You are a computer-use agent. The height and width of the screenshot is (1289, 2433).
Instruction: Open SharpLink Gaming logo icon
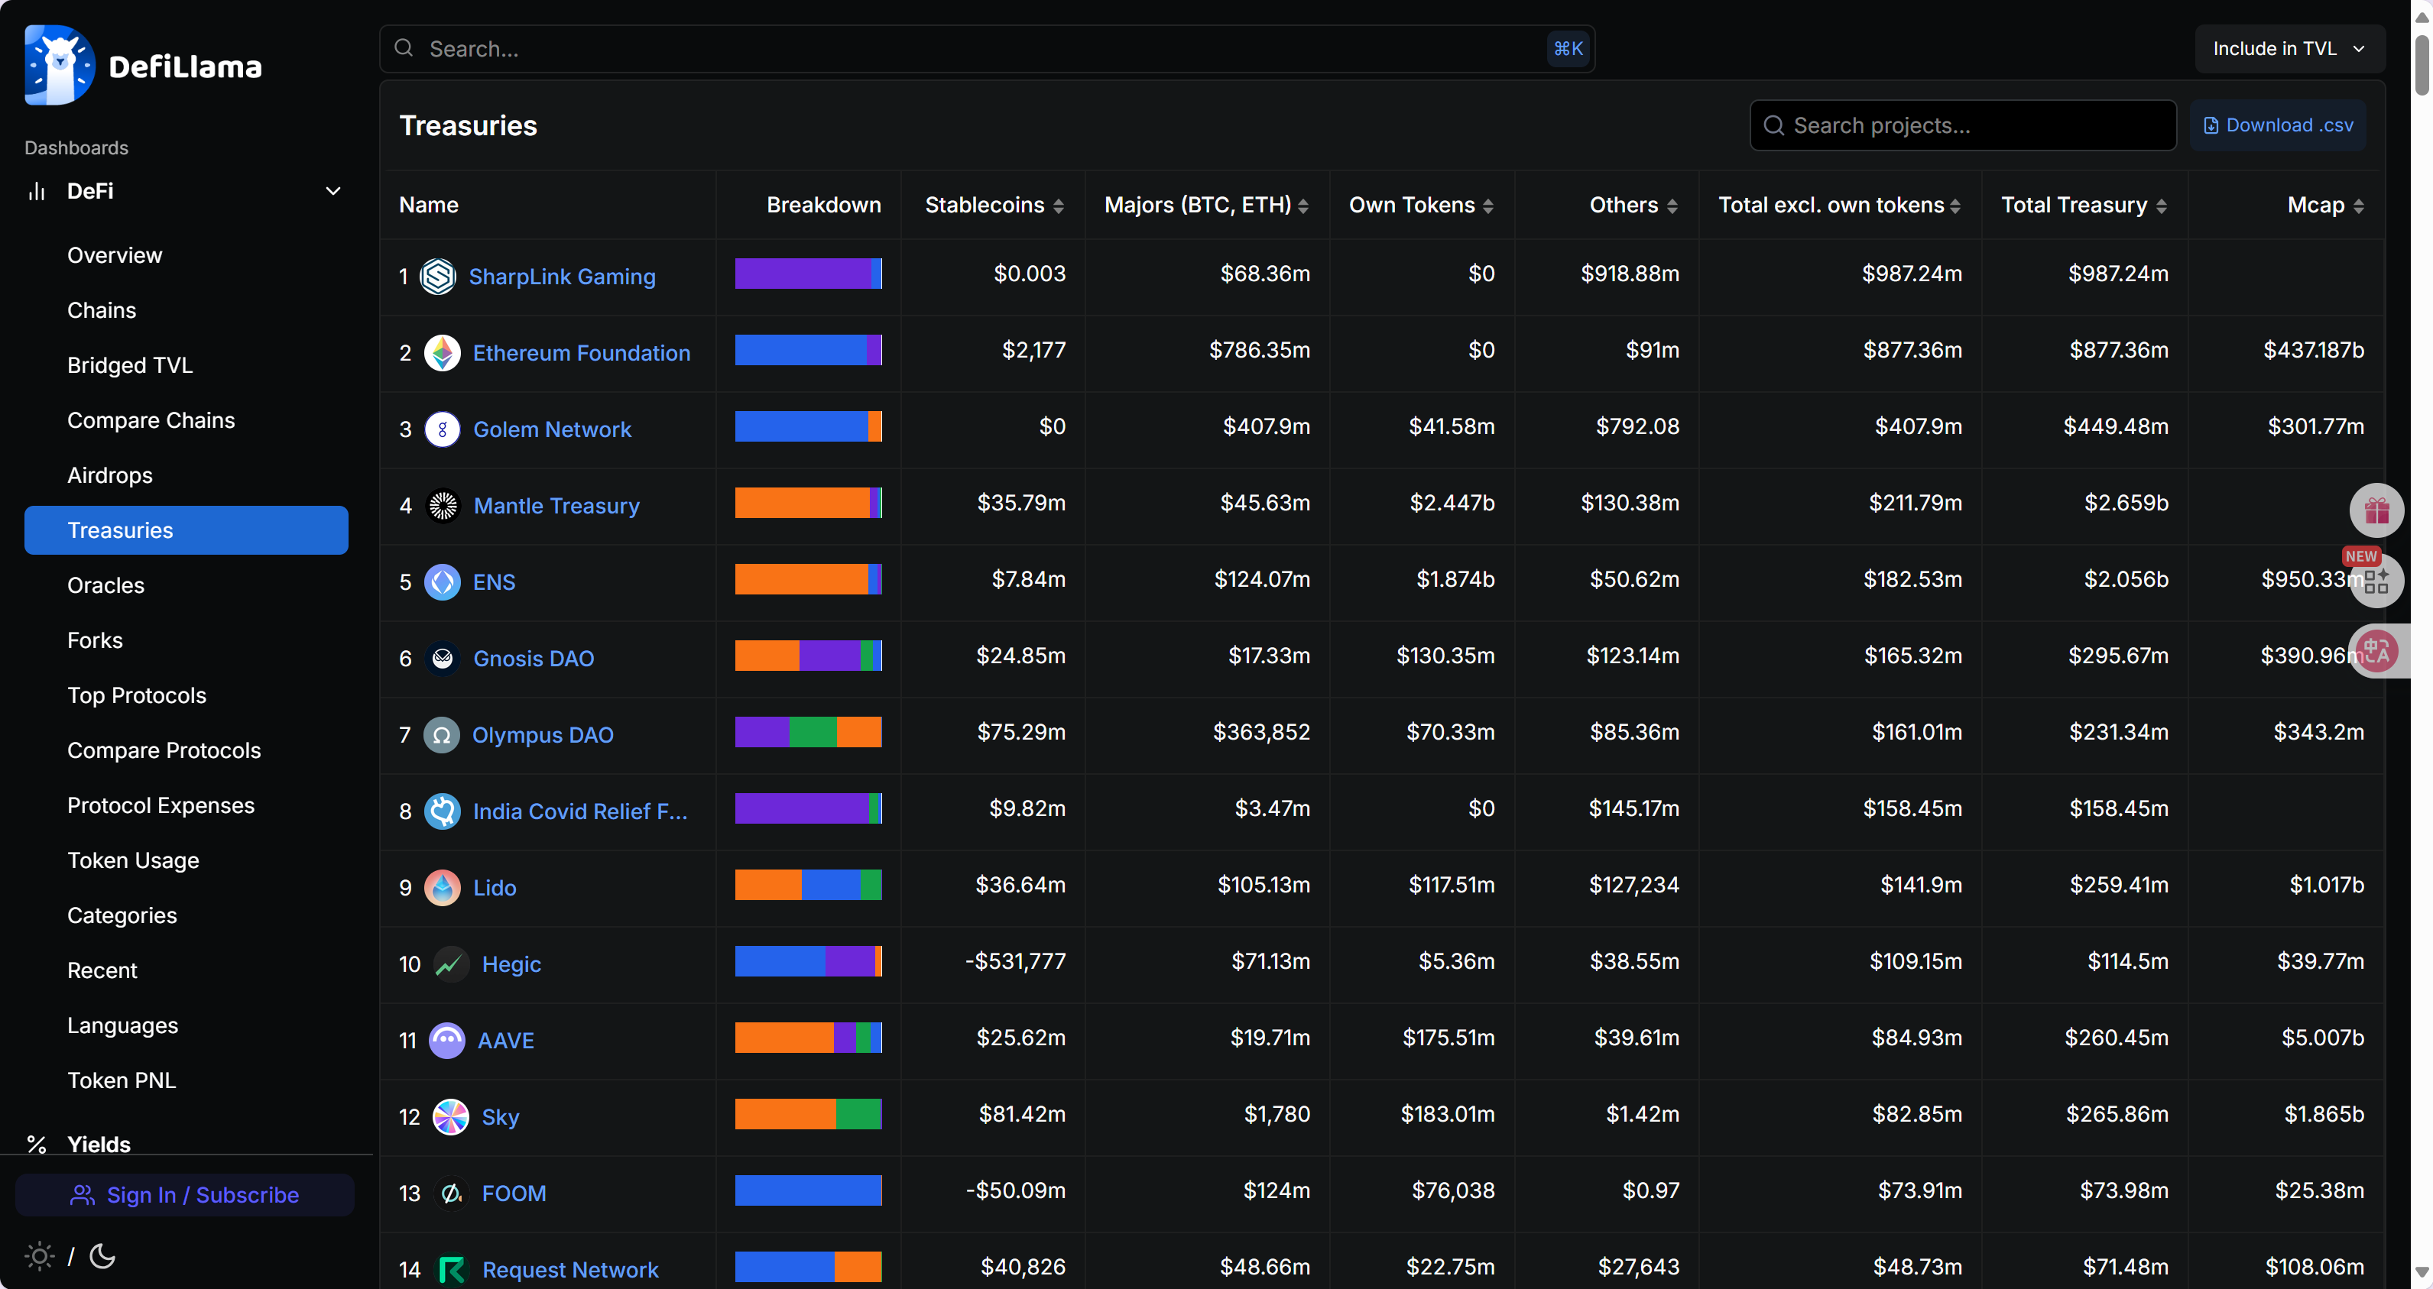tap(438, 276)
